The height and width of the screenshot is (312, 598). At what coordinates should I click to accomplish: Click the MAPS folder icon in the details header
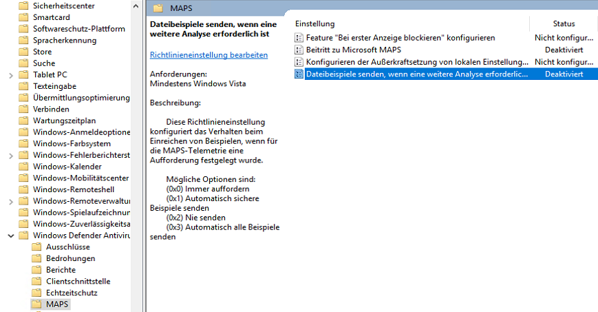(x=159, y=9)
